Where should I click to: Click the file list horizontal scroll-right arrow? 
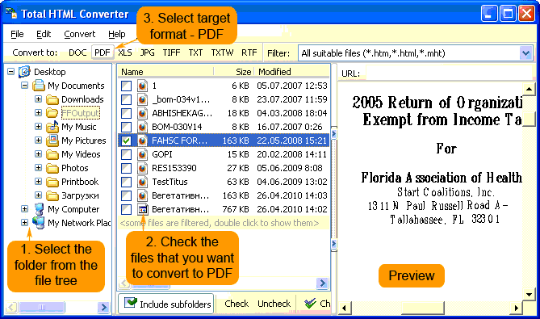(322, 283)
